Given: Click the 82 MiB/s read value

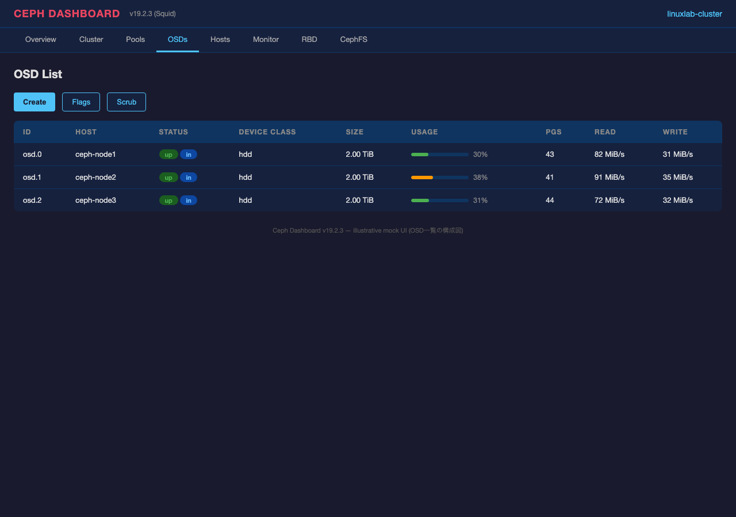Looking at the screenshot, I should coord(609,155).
